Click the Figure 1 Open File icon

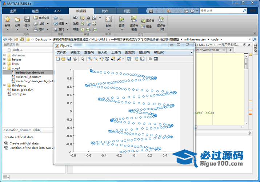click(63, 59)
